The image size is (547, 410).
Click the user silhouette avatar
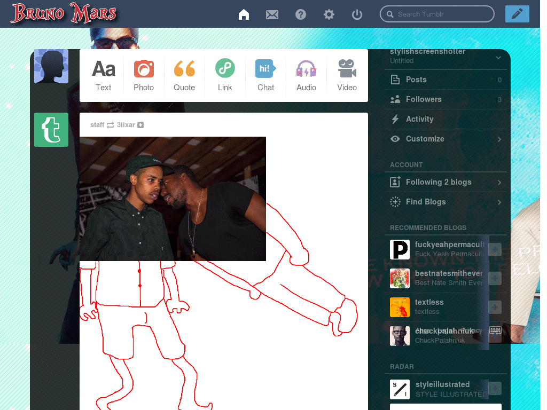[x=51, y=66]
